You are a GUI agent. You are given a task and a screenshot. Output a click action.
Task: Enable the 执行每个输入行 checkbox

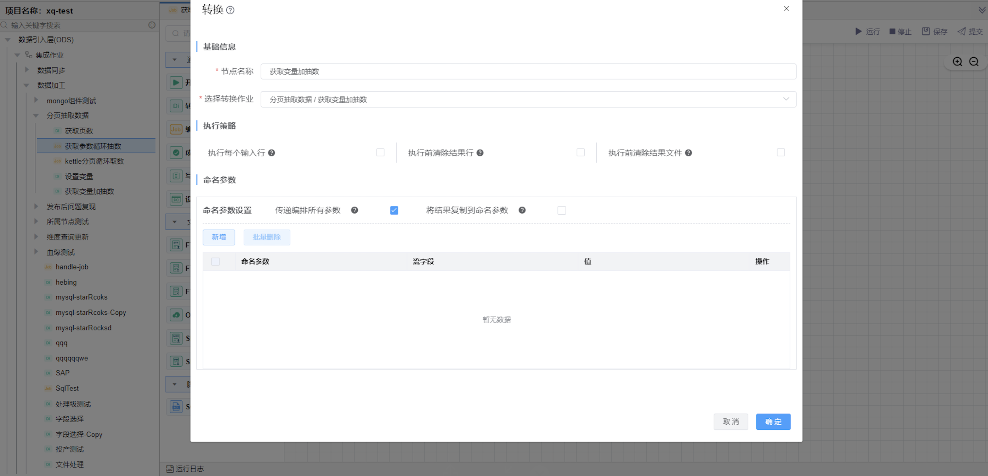380,152
